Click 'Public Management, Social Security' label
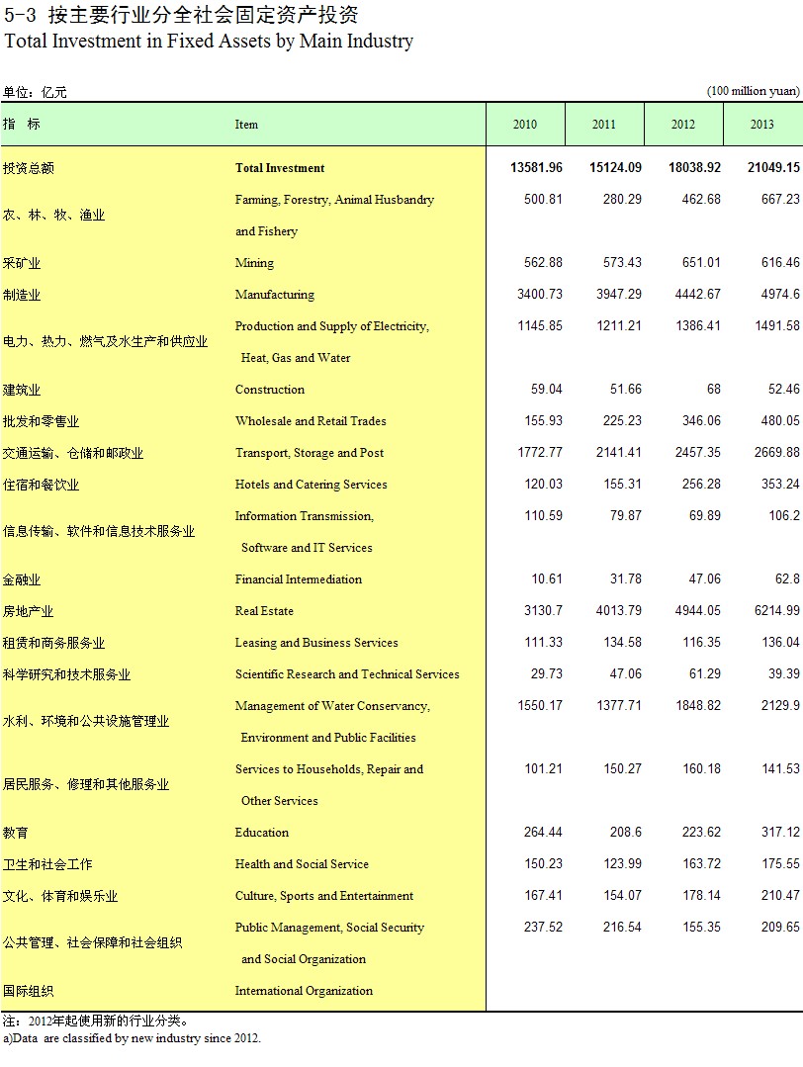This screenshot has height=1067, width=803. pyautogui.click(x=329, y=928)
